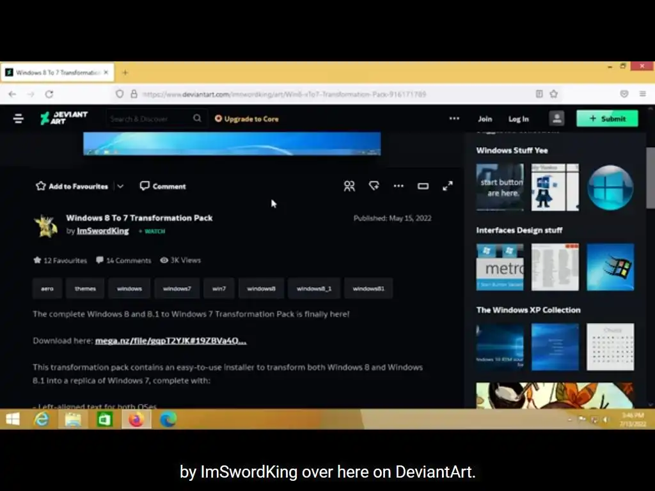Image resolution: width=655 pixels, height=491 pixels.
Task: Click the fullscreen expand arrows icon
Action: [447, 186]
